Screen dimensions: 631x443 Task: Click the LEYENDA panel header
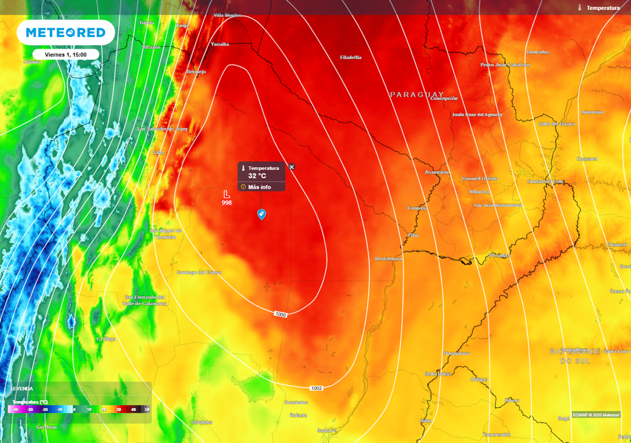[22, 389]
